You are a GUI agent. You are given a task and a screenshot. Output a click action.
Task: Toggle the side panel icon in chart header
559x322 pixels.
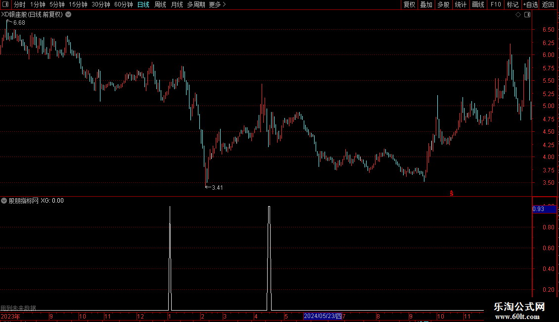527,15
